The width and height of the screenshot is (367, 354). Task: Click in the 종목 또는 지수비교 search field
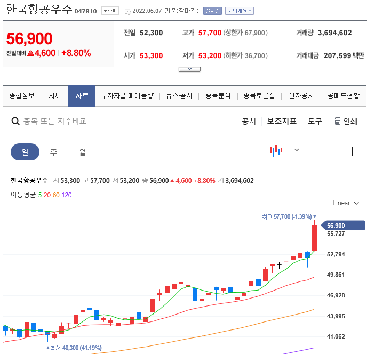[55, 121]
